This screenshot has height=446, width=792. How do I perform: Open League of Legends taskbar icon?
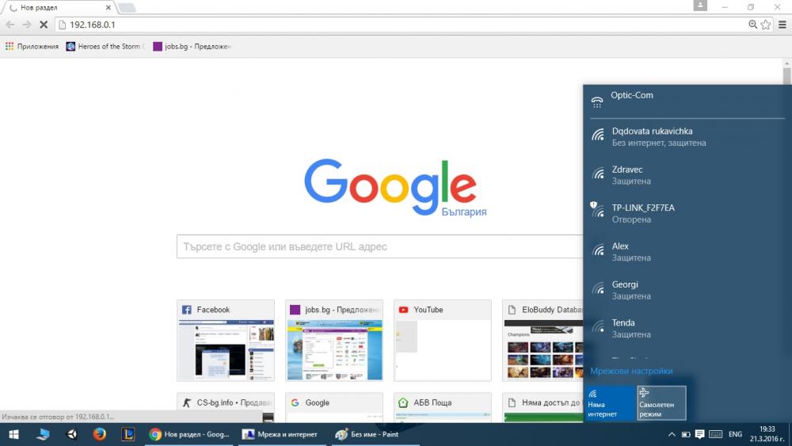pyautogui.click(x=128, y=434)
